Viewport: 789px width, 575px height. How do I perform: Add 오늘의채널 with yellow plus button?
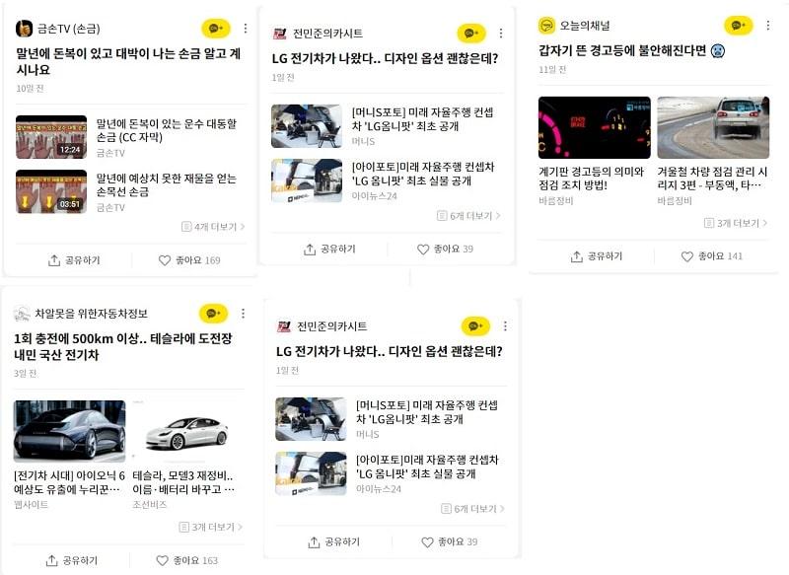(x=738, y=26)
